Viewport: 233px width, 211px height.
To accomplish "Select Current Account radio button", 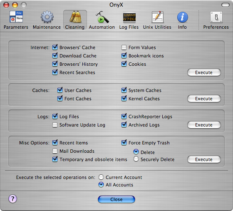I will [101, 177].
